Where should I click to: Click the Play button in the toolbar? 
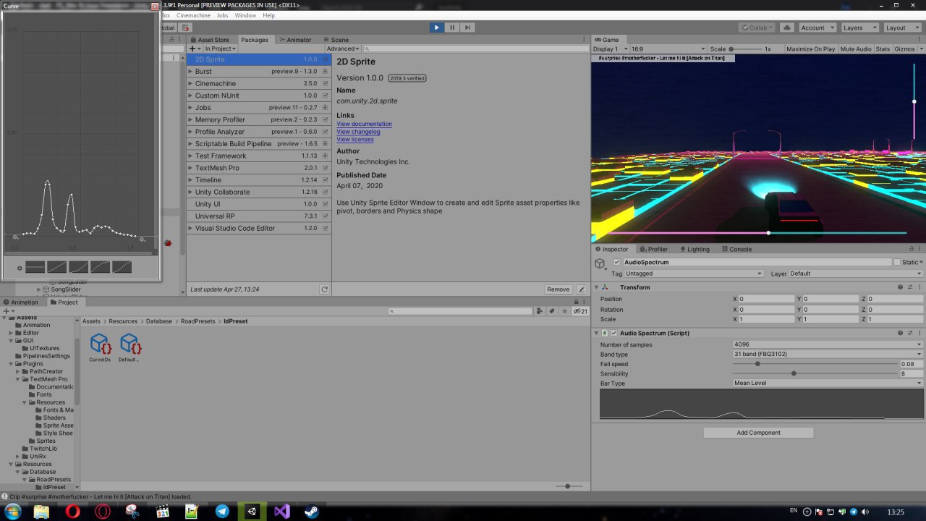[436, 27]
